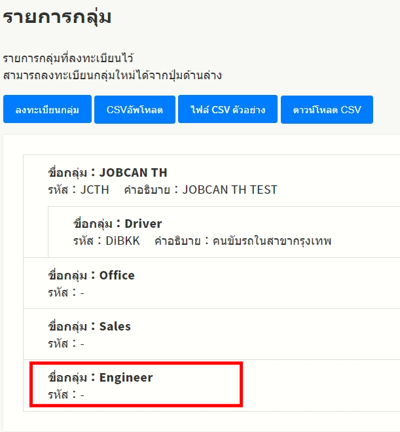Click the รายการกลุ่ม page heading
Image resolution: width=400 pixels, height=432 pixels.
point(56,17)
